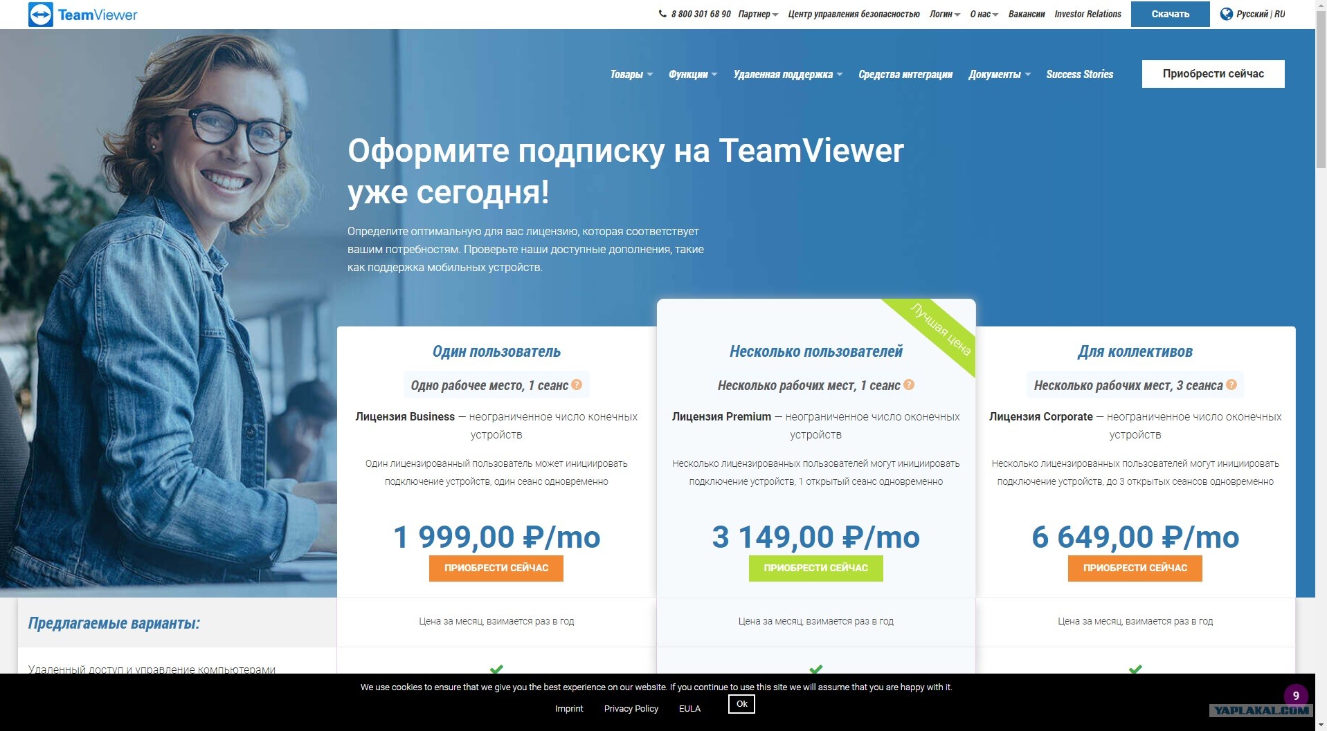The height and width of the screenshot is (731, 1327).
Task: Buy the Business license for 1 999,00
Action: click(x=496, y=568)
